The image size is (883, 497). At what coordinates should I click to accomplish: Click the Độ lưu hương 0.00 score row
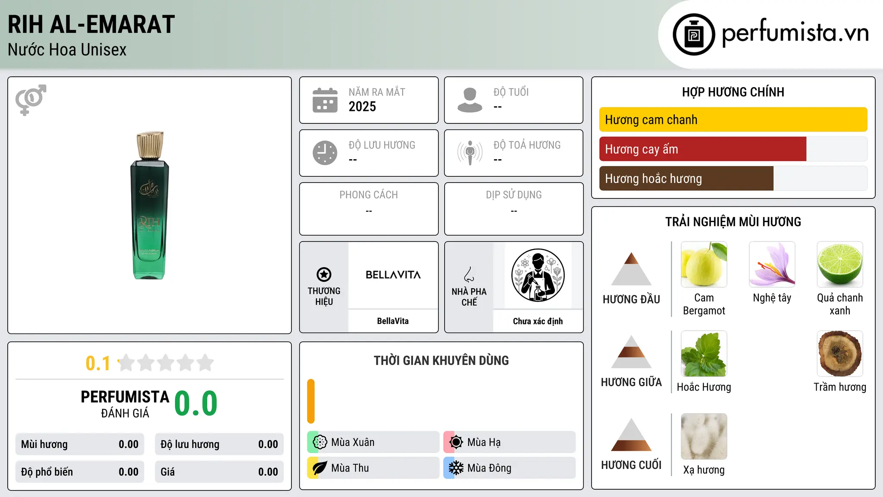[x=219, y=444]
